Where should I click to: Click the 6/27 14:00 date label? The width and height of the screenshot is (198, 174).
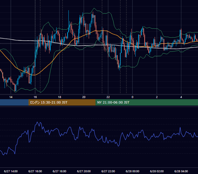pos(11,171)
